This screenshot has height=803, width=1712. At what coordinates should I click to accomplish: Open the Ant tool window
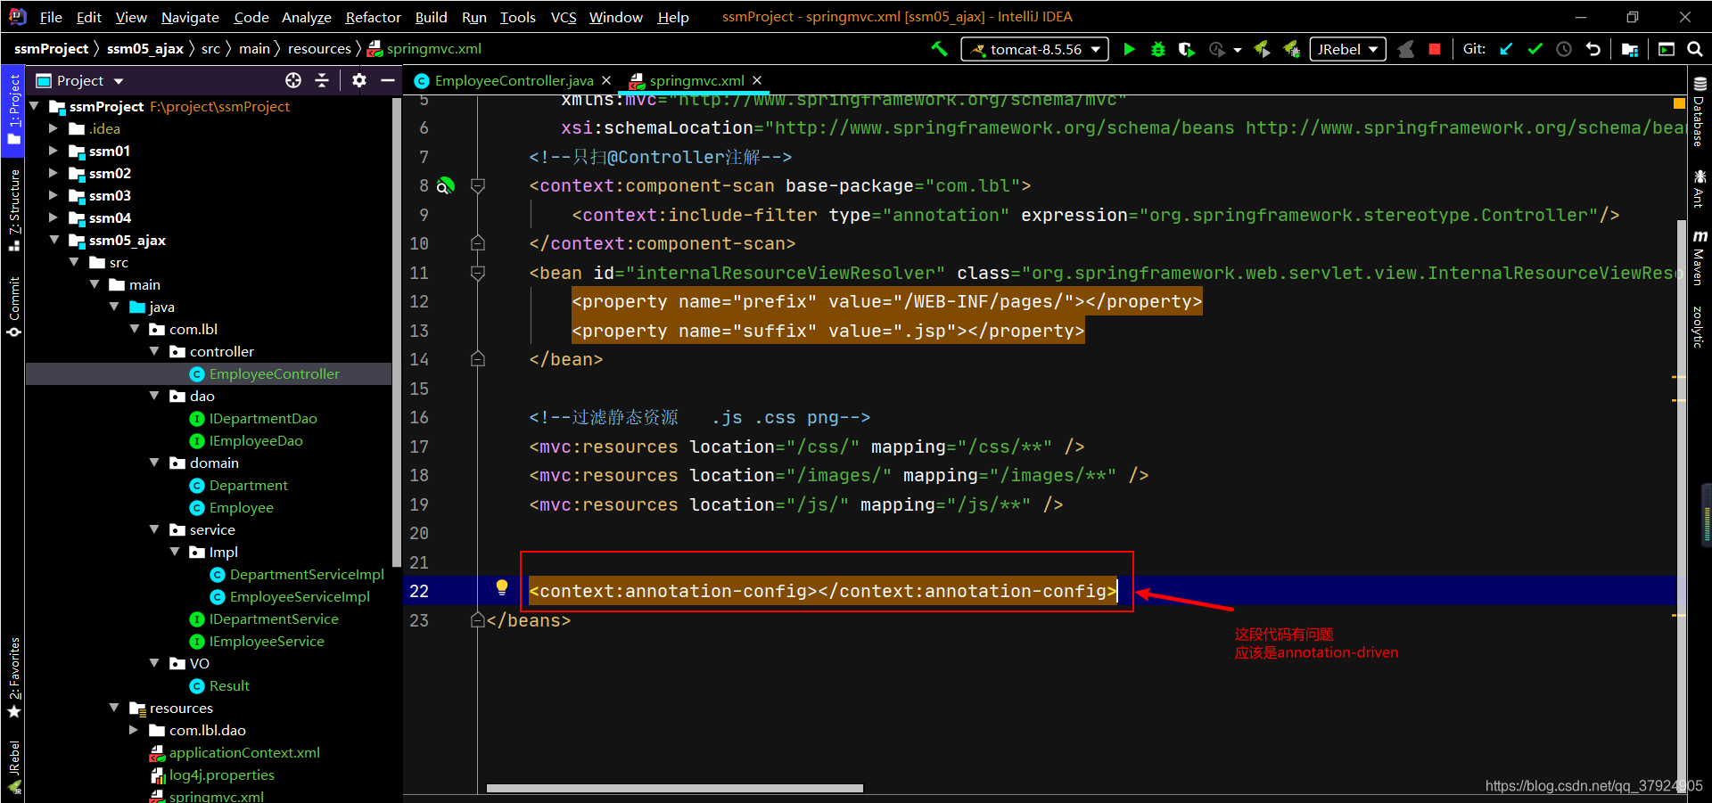tap(1700, 188)
